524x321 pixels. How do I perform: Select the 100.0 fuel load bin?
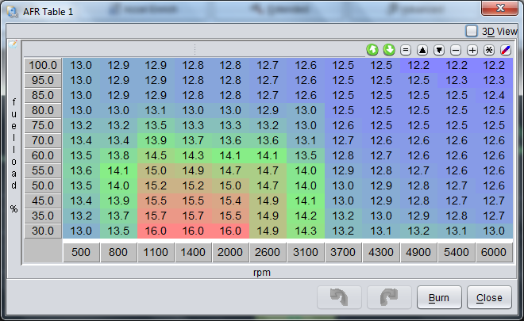[43, 65]
